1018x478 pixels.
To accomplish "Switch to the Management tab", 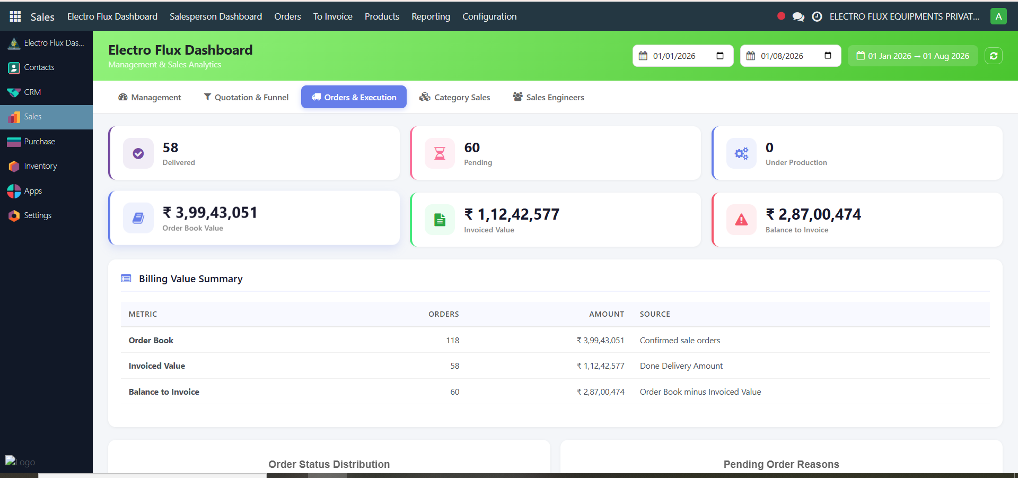I will point(150,97).
